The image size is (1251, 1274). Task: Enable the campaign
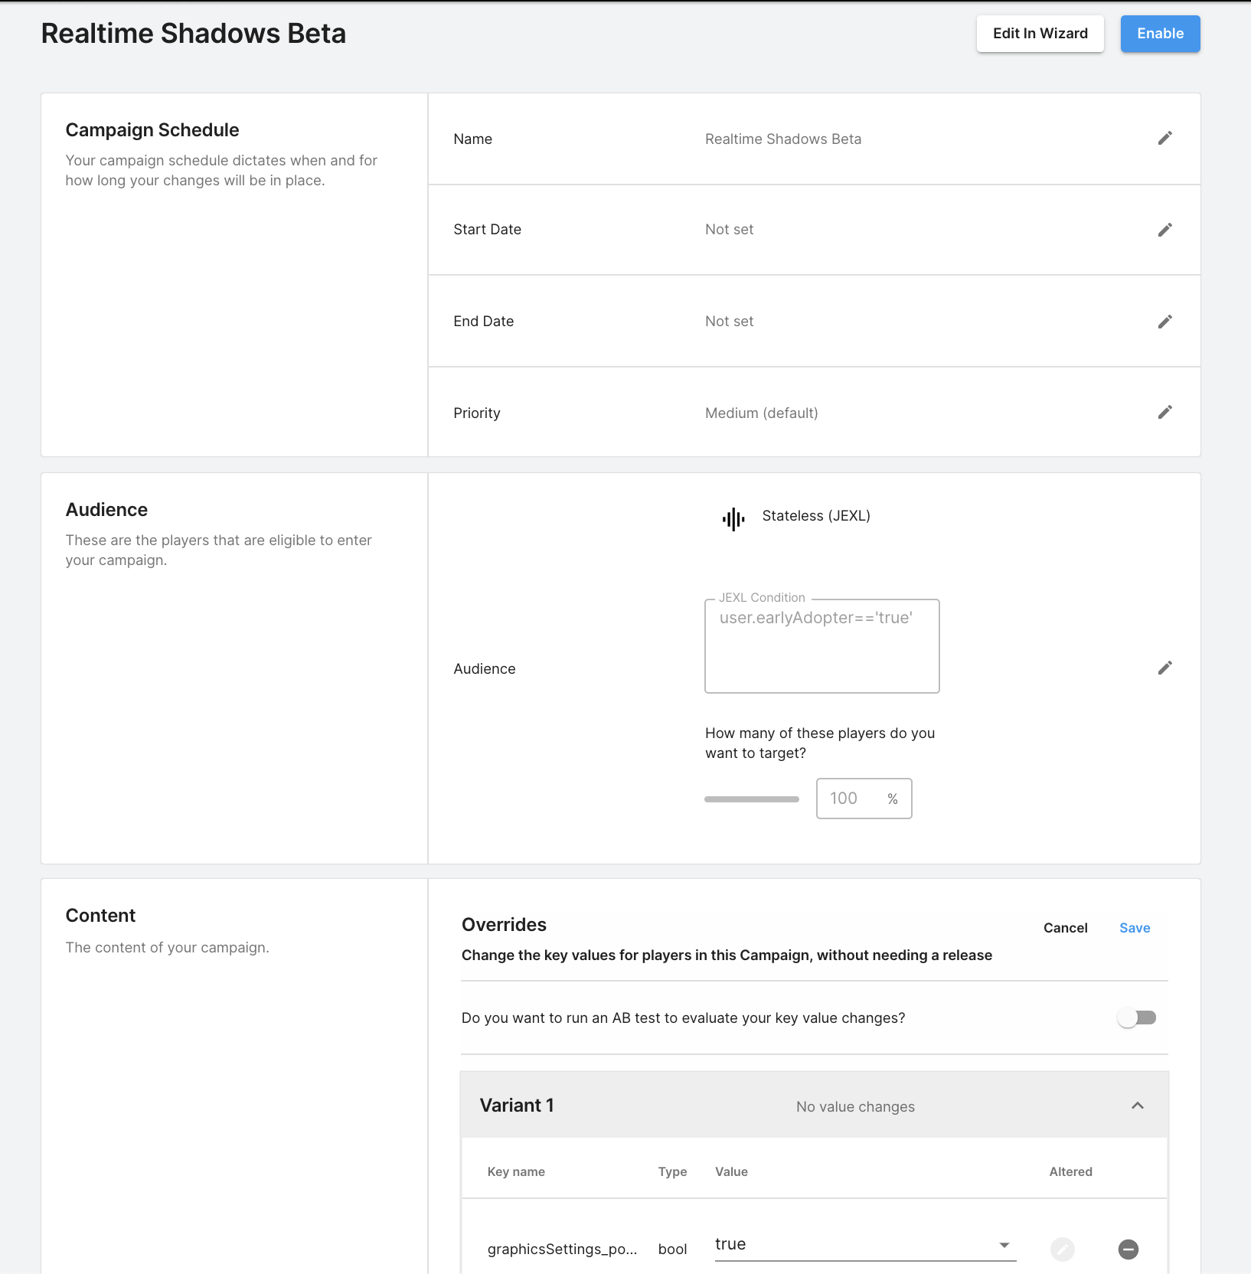(x=1160, y=33)
